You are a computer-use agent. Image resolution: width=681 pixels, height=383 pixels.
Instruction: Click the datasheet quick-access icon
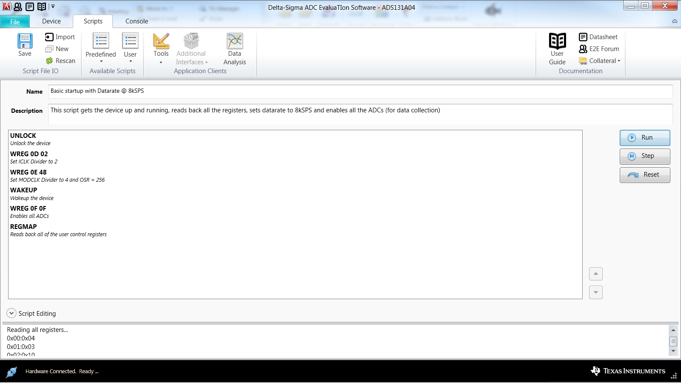click(x=30, y=6)
